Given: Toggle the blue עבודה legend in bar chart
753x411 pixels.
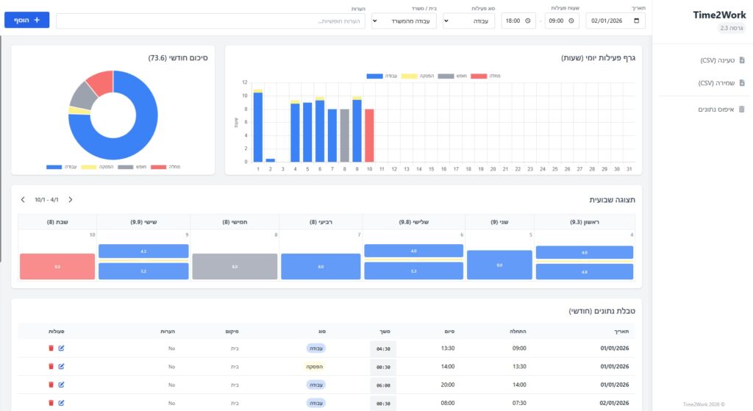Looking at the screenshot, I should click(x=375, y=76).
